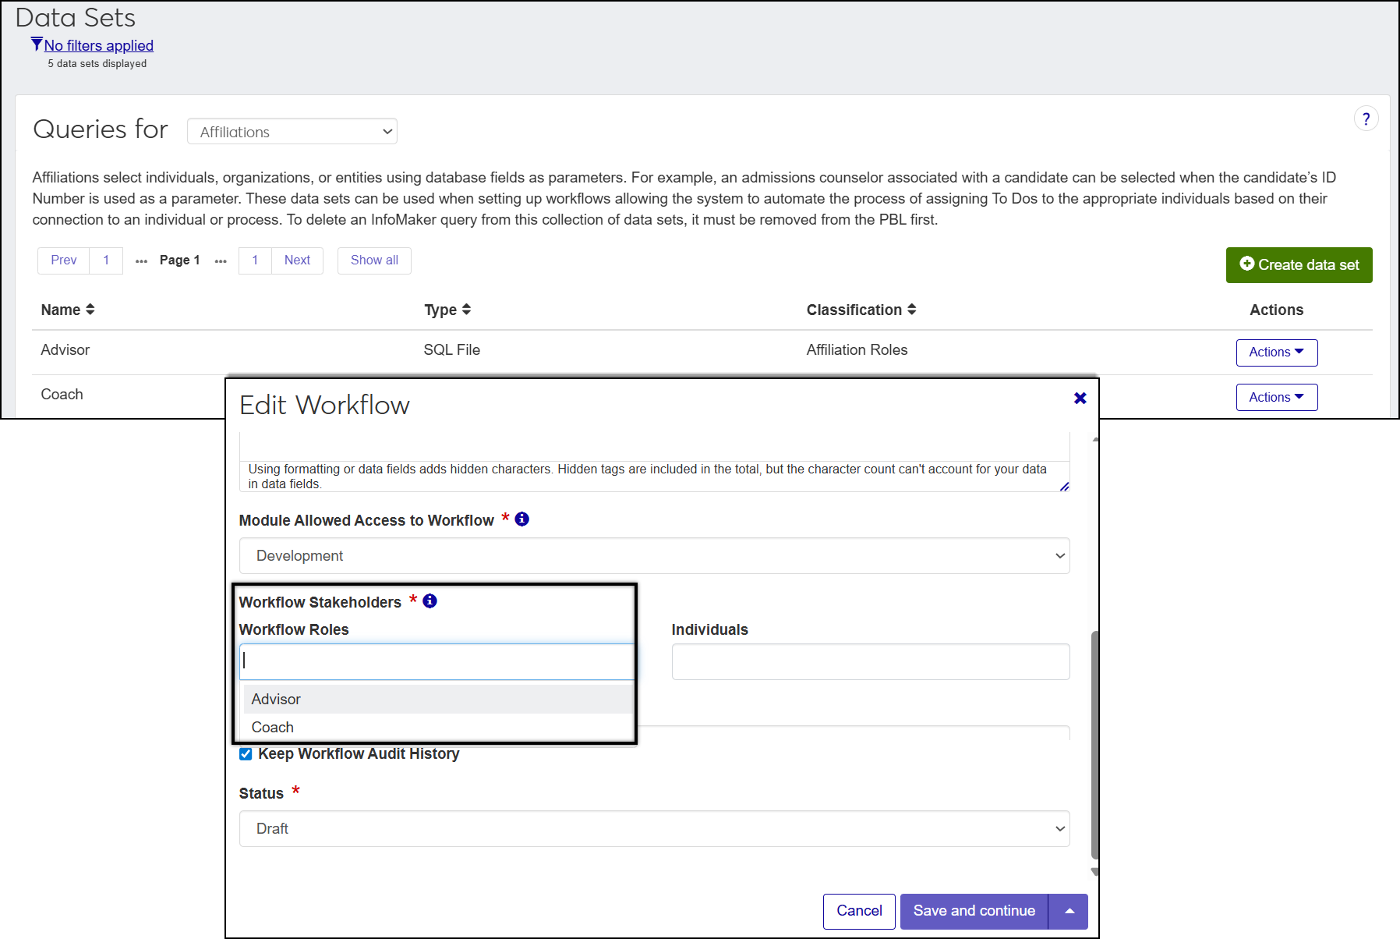Image resolution: width=1400 pixels, height=939 pixels.
Task: Open the Status Draft dropdown
Action: 654,829
